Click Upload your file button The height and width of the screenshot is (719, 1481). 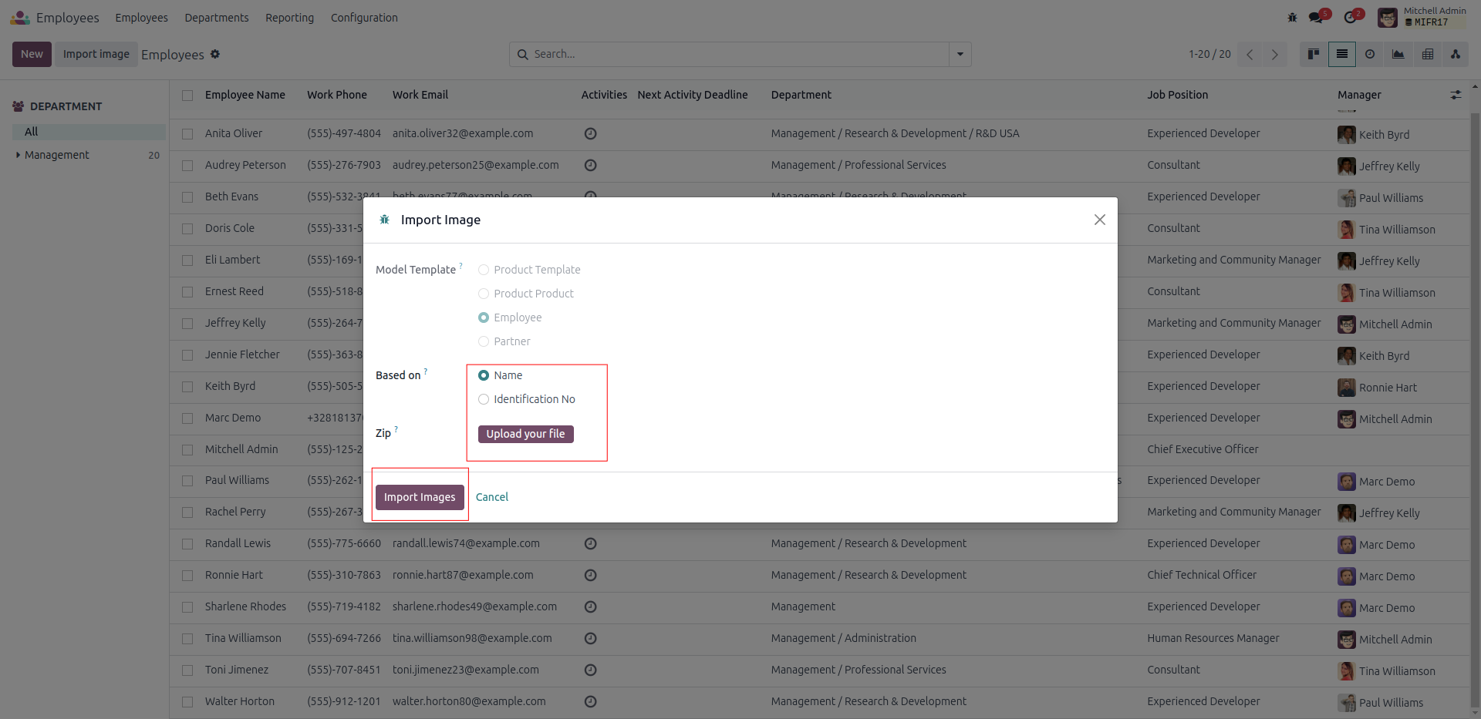pyautogui.click(x=525, y=434)
